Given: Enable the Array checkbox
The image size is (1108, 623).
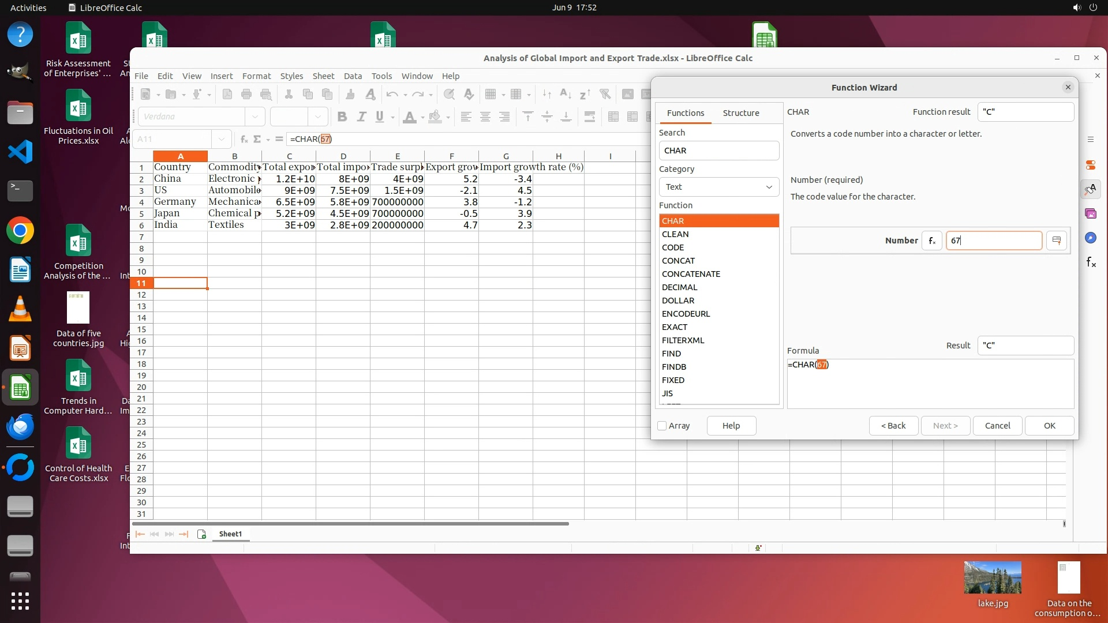Looking at the screenshot, I should click(662, 426).
